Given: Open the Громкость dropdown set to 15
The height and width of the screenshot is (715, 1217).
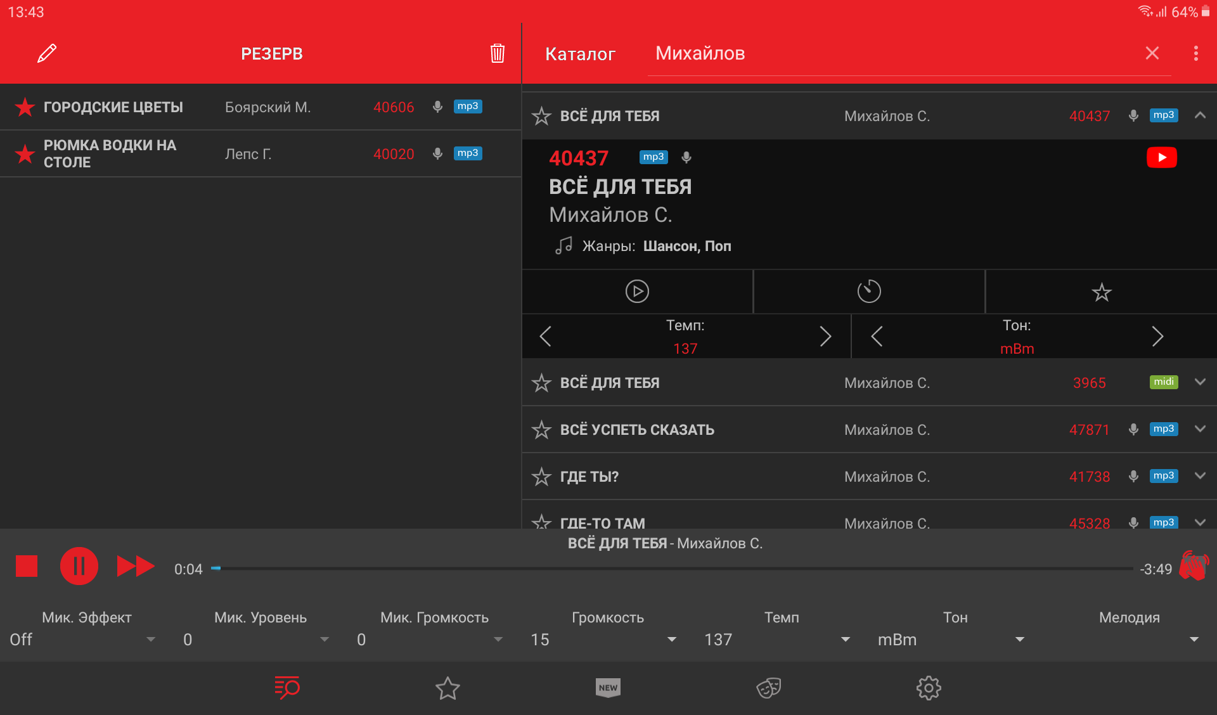Looking at the screenshot, I should click(x=603, y=640).
